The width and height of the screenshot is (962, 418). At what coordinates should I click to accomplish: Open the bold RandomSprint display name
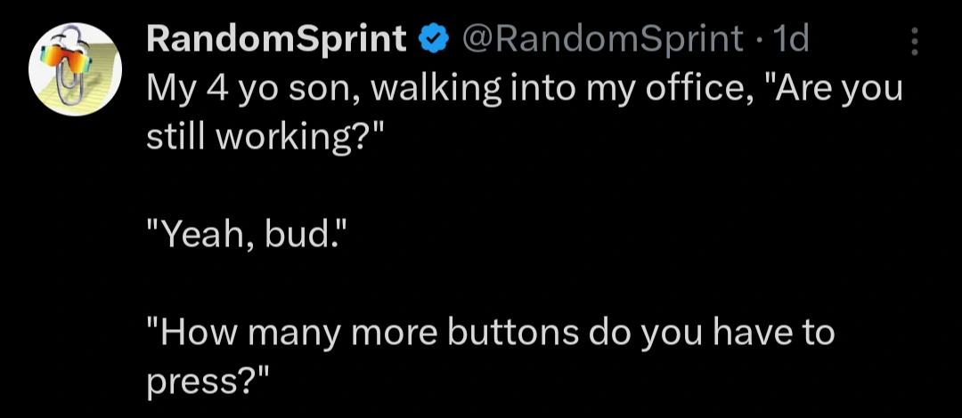tap(276, 40)
